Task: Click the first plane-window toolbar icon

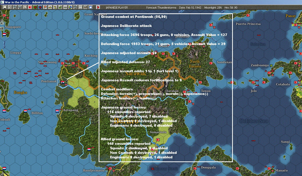Action: [x=15, y=7]
